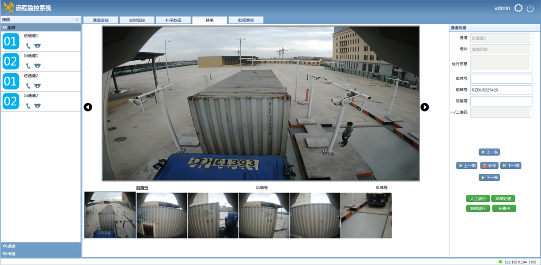Click the 下一图 button

511,166
